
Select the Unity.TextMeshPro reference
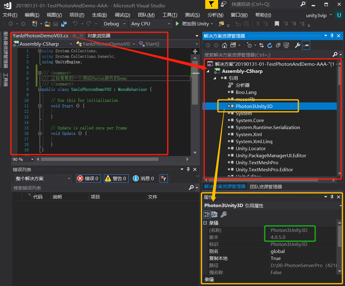[257, 163]
